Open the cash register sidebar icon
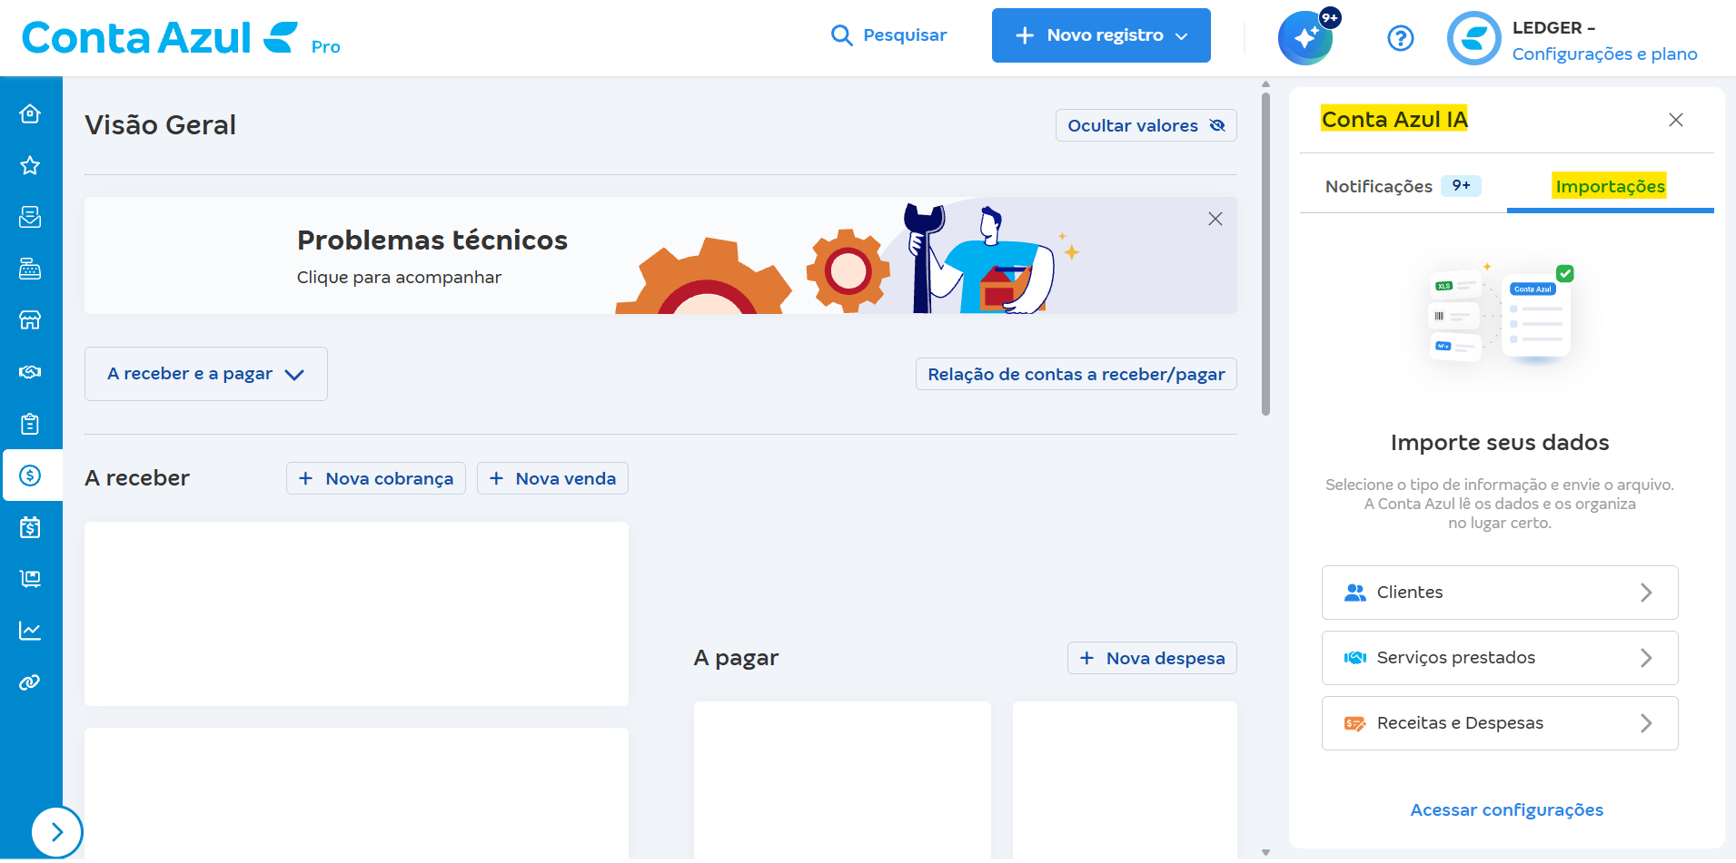Screen dimensions: 1736x863 tap(30, 269)
